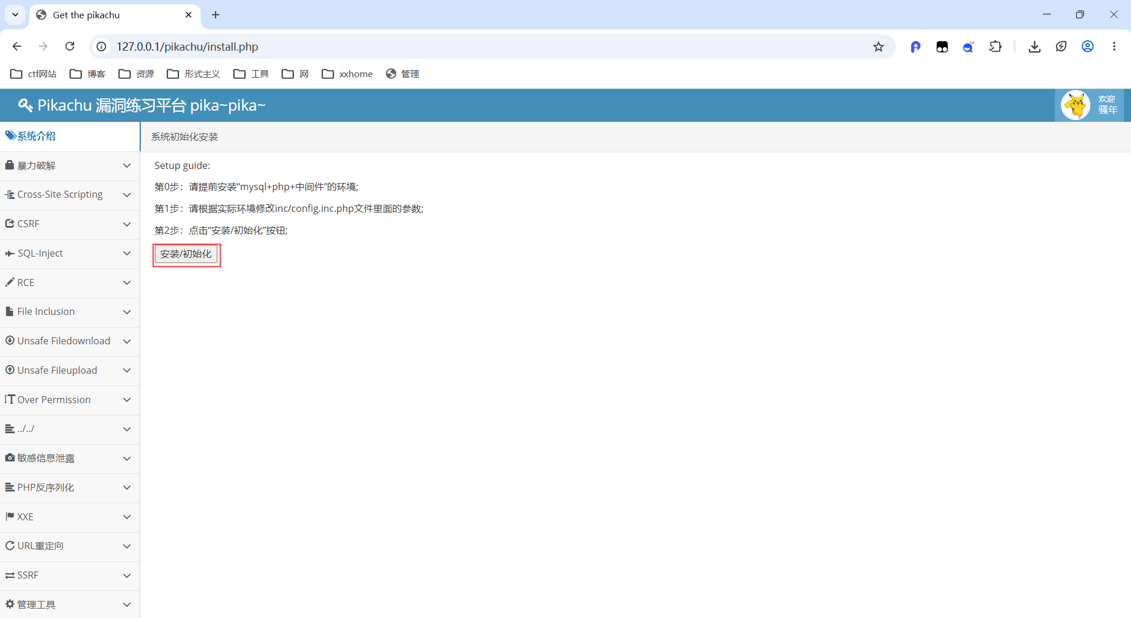Click the Cross-Site Scripting indent icon
1131x618 pixels.
coord(9,194)
